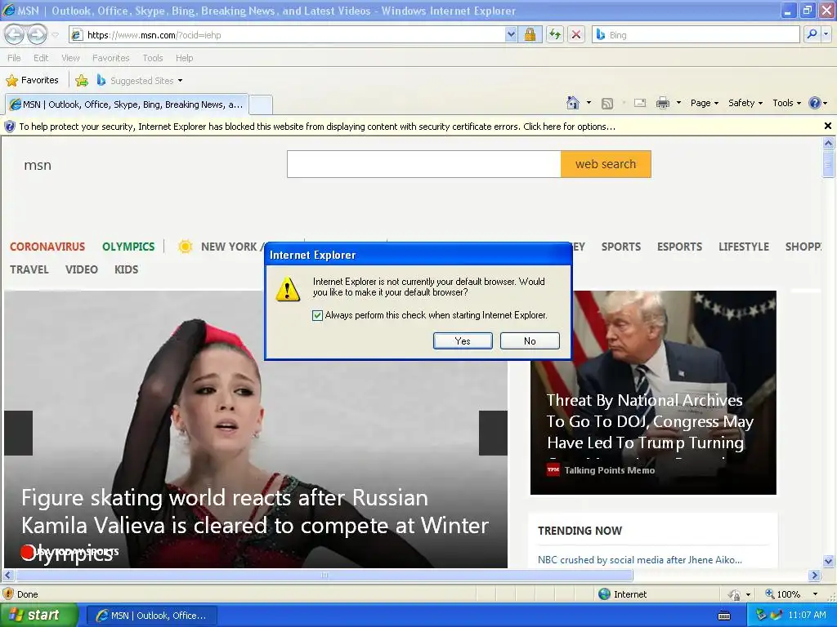Open the Suggested Sites dropdown

point(140,81)
